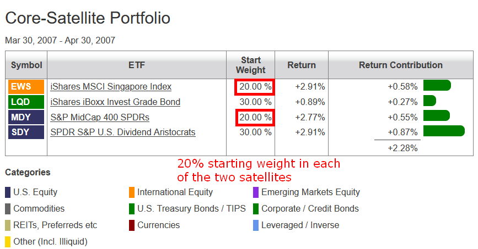Click the International Equity orange swatch
Screen dimensions: 478x249
point(132,192)
